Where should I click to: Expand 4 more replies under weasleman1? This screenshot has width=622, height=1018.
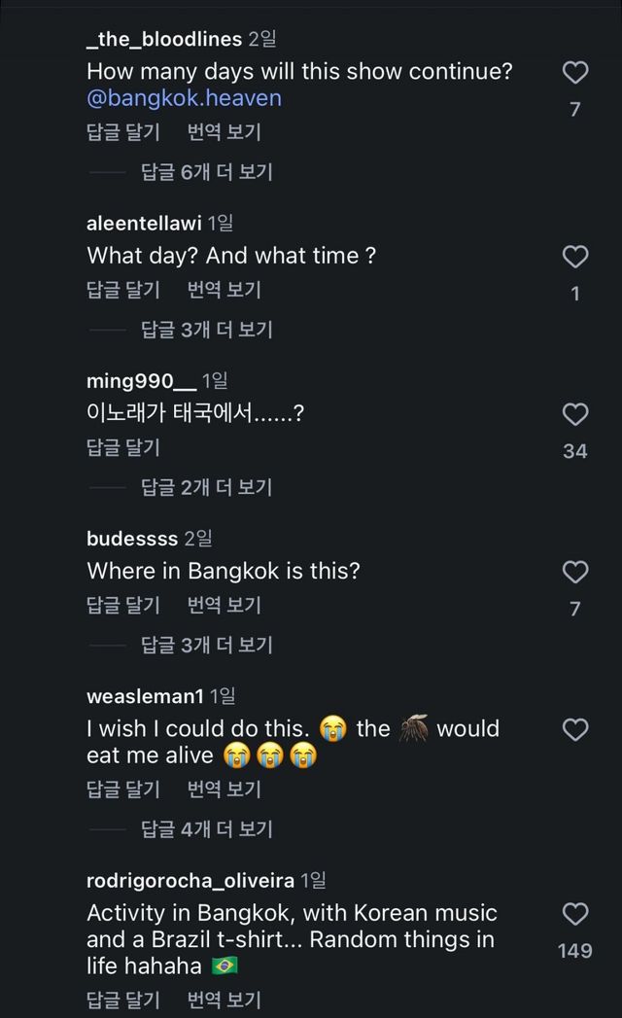[x=206, y=828]
